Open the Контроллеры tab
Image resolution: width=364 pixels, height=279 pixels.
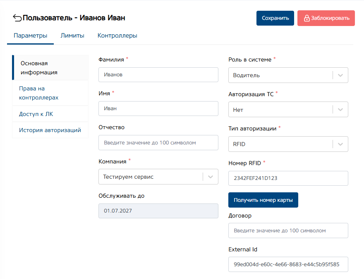117,35
